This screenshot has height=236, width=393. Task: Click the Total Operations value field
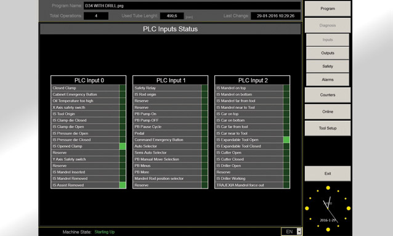96,16
